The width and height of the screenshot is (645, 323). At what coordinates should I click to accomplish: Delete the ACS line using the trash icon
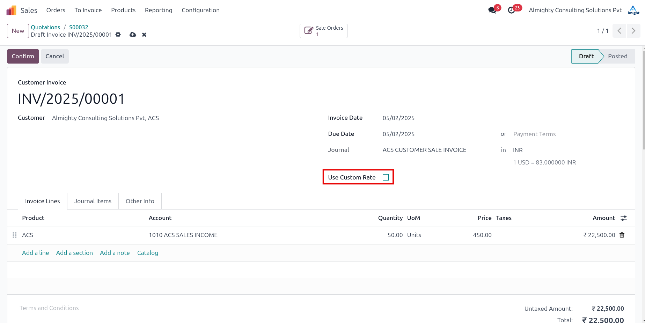[x=622, y=235]
